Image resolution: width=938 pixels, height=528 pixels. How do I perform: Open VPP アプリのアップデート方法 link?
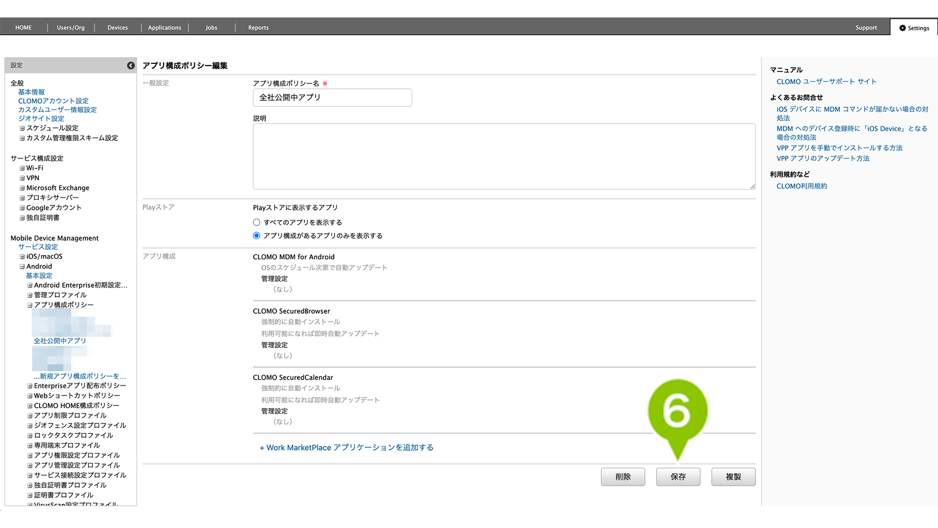click(822, 158)
